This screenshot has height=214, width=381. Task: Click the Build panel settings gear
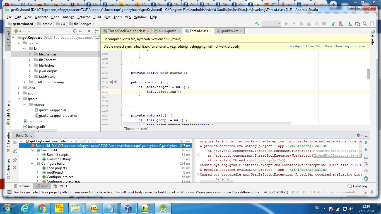click(359, 135)
